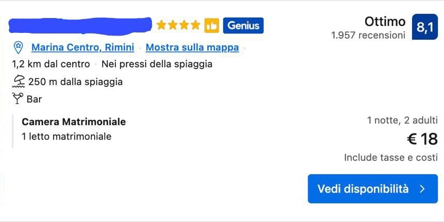444x222 pixels.
Task: Click the 1 letto matrimoniale bed description
Action: point(66,136)
